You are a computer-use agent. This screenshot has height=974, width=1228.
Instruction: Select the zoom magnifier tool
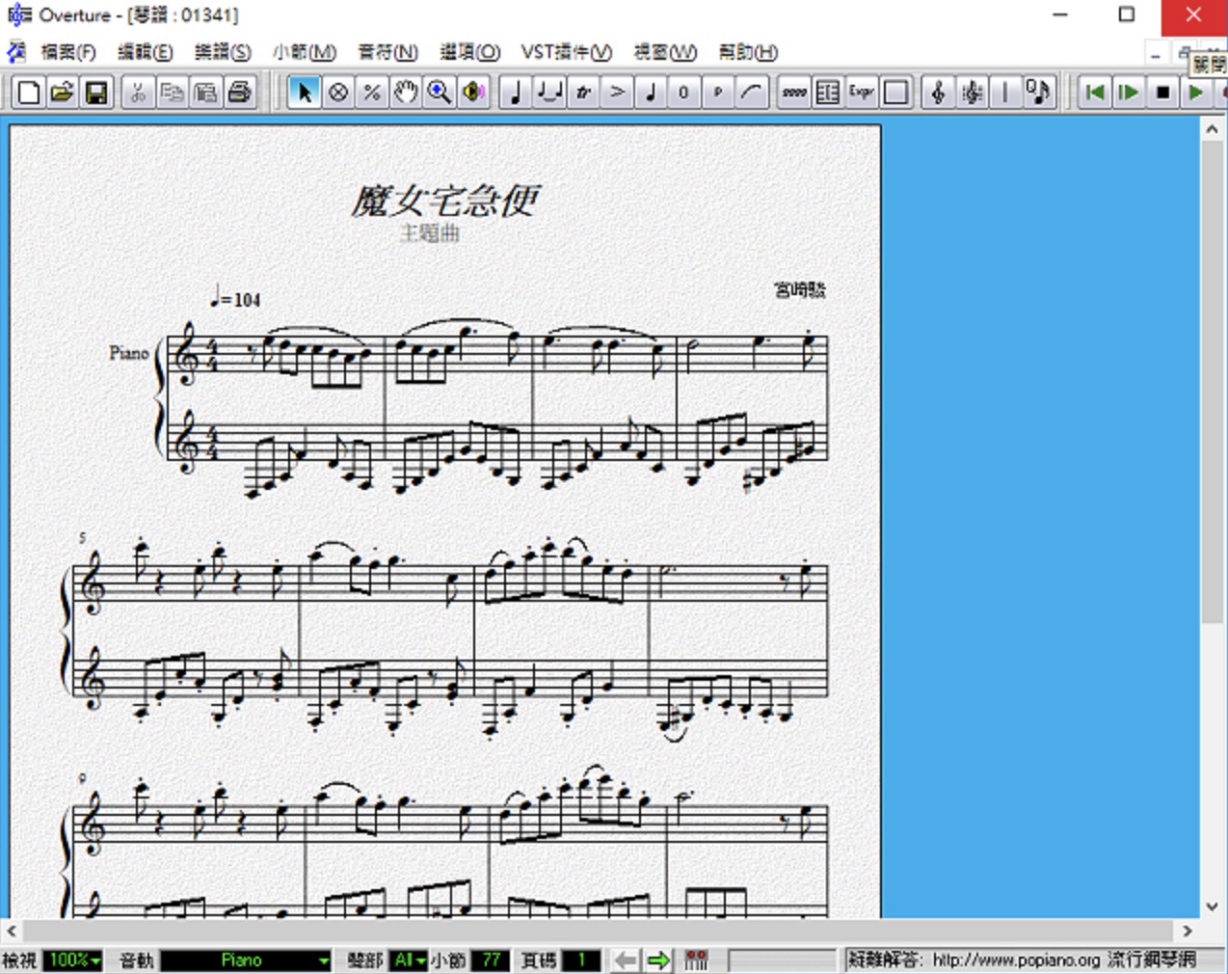tap(440, 93)
